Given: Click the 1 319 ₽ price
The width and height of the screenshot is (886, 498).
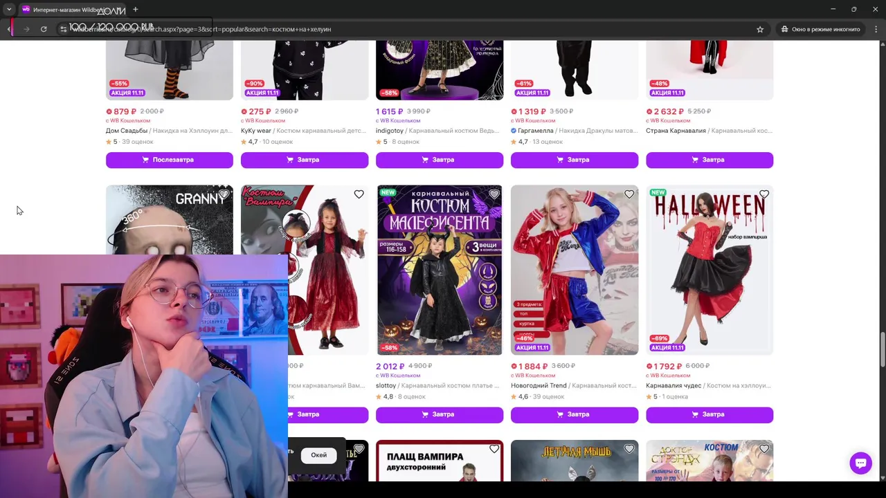Looking at the screenshot, I should (532, 111).
